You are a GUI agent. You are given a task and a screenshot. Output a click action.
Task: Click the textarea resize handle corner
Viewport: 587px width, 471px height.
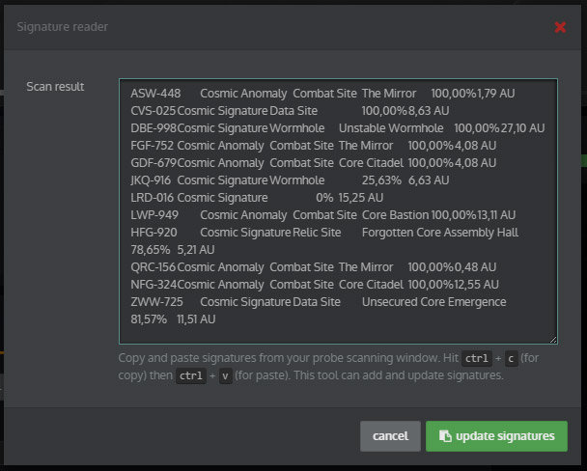coord(553,340)
